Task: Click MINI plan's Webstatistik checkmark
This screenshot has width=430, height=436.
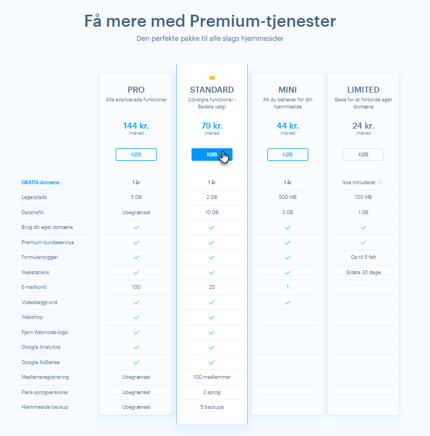Action: pyautogui.click(x=288, y=272)
